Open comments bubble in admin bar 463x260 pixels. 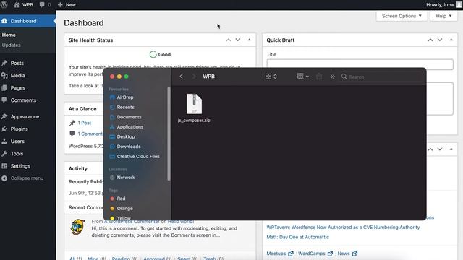click(45, 5)
